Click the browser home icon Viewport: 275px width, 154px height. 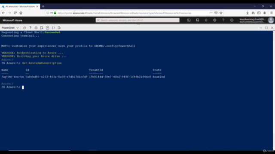(x=21, y=13)
